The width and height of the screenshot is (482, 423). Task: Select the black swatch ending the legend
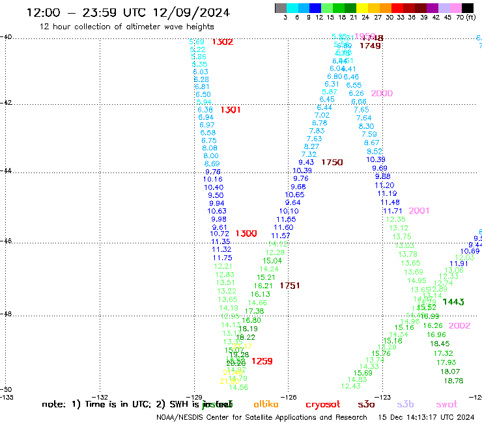[x=467, y=8]
